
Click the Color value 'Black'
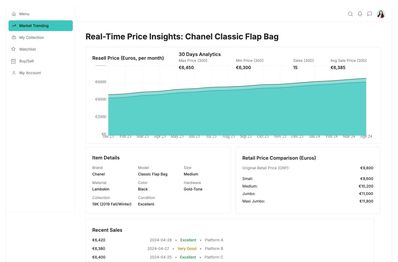(143, 189)
